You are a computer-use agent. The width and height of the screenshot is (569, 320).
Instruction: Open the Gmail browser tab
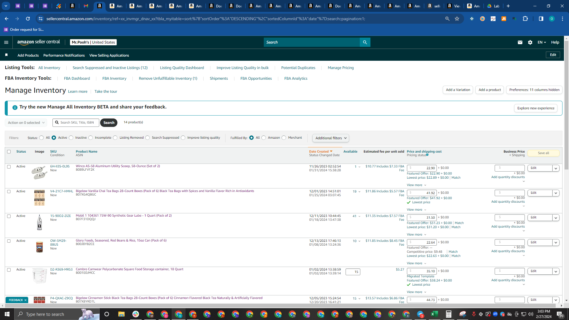[x=86, y=6]
